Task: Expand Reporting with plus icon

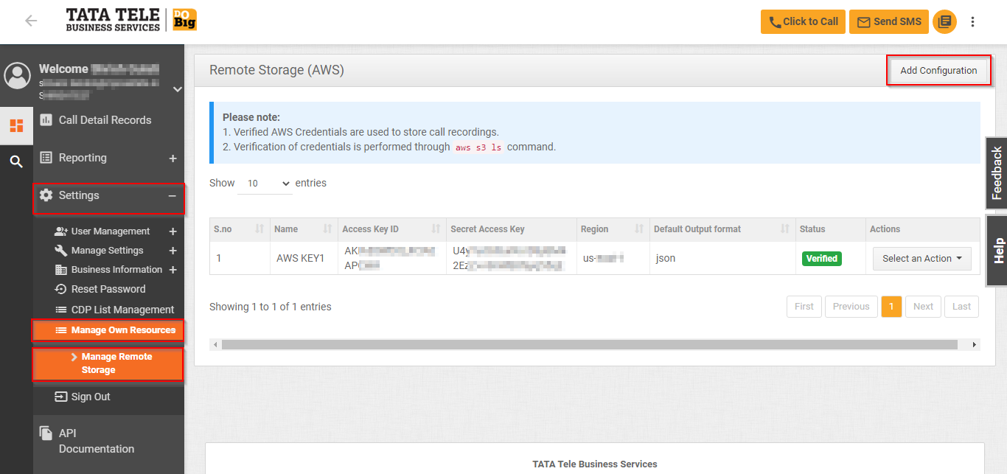Action: click(x=173, y=158)
